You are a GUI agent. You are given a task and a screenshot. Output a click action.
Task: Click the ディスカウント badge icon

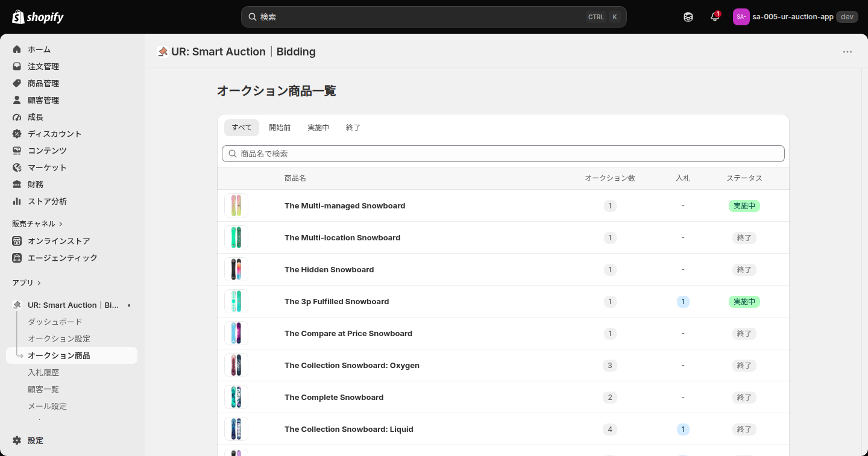tap(17, 134)
